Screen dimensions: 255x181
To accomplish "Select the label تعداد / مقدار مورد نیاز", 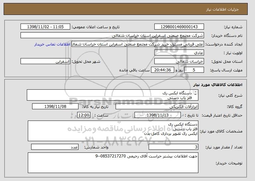I will (224, 147).
